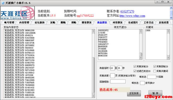Close the 天涯推广小助手 window
This screenshot has width=173, height=100.
click(x=168, y=2)
